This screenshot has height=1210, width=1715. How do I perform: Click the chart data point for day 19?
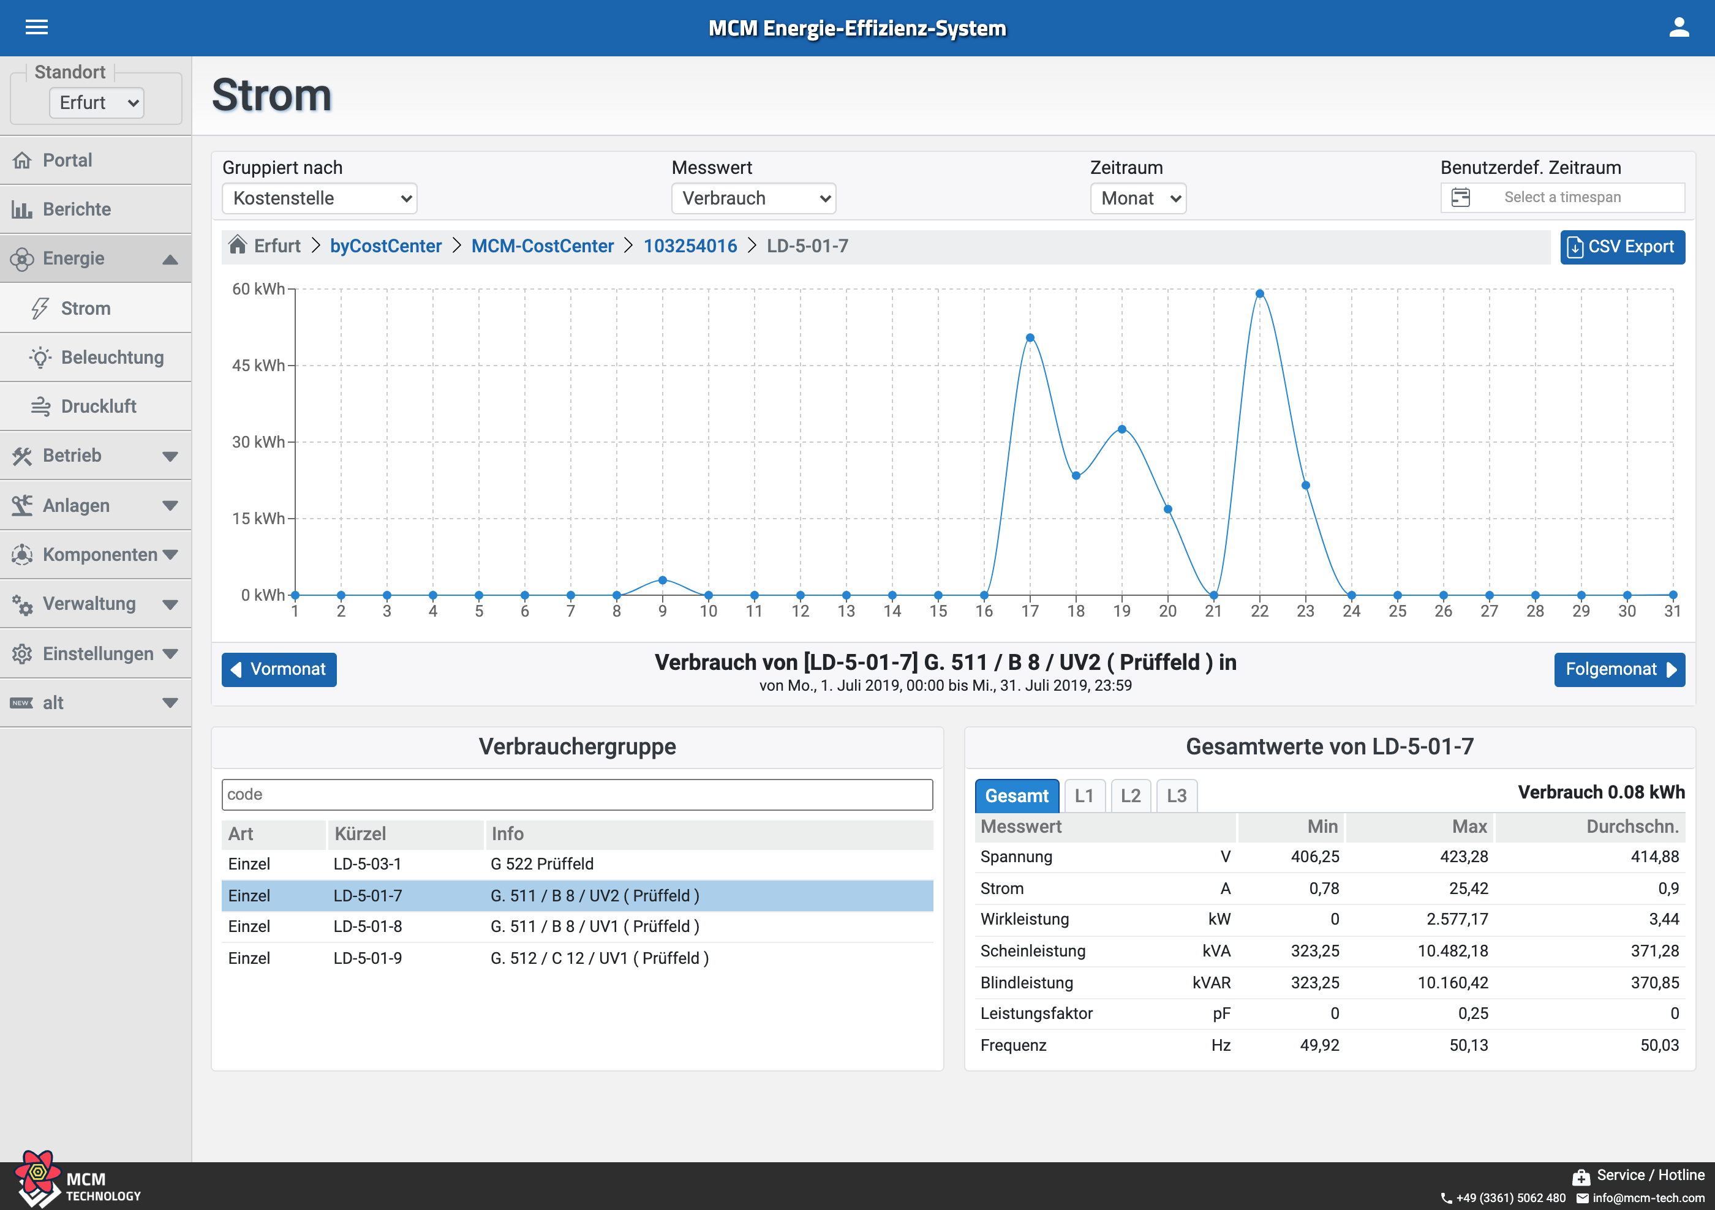1122,429
